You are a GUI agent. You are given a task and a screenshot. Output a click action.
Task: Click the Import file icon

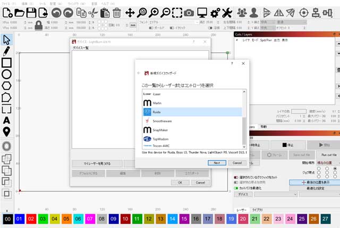[43, 13]
